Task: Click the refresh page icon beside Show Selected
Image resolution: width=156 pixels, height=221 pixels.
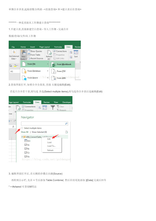Action: [67, 132]
